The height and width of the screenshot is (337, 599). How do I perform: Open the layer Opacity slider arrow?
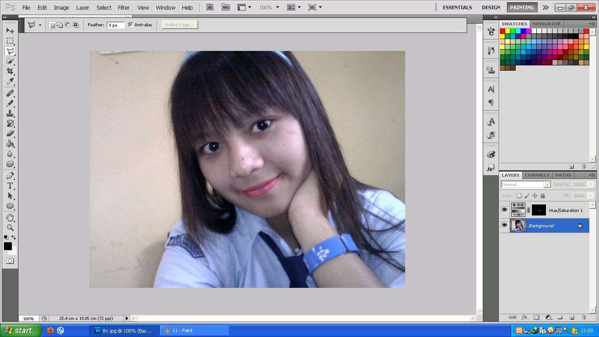(591, 184)
